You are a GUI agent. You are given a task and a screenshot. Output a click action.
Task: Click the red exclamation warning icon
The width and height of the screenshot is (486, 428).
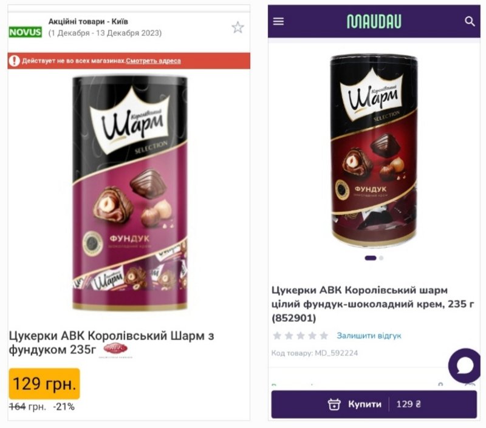point(14,61)
